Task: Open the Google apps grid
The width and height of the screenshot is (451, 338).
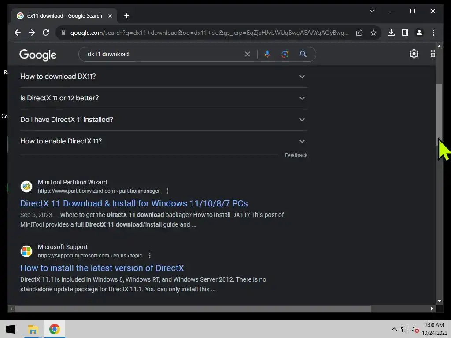Action: (433, 54)
